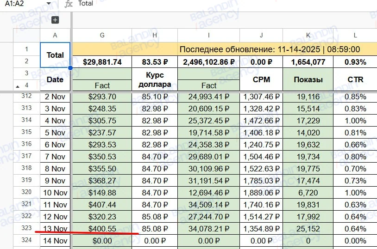Select column K header
Image resolution: width=377 pixels, height=249 pixels.
coord(308,35)
